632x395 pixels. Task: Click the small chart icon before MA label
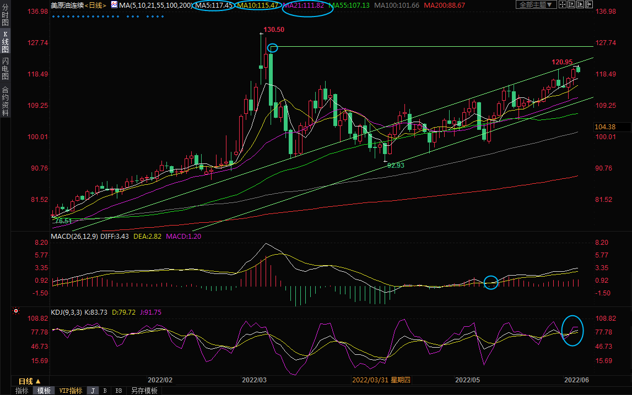tap(114, 5)
